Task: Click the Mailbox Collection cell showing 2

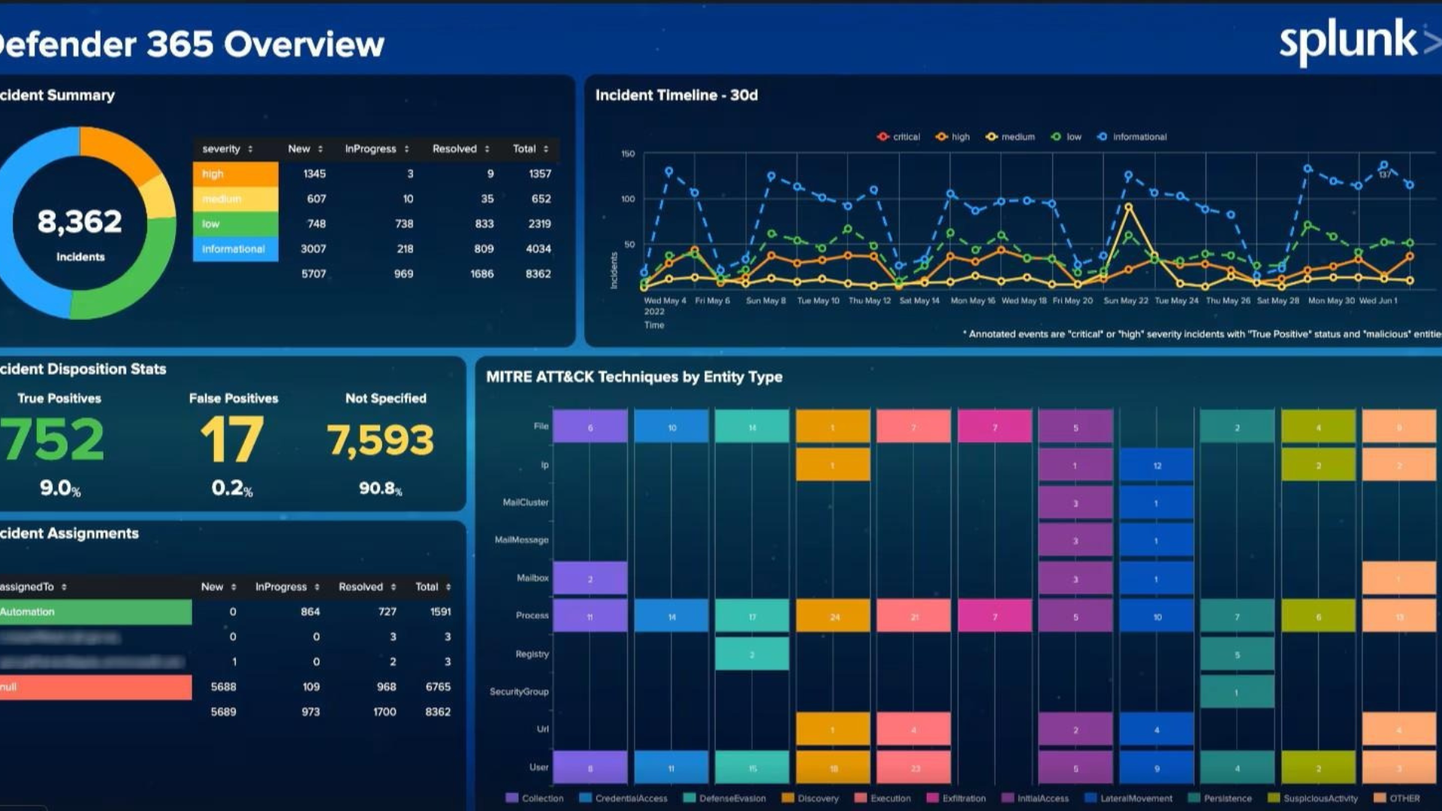Action: click(x=590, y=578)
